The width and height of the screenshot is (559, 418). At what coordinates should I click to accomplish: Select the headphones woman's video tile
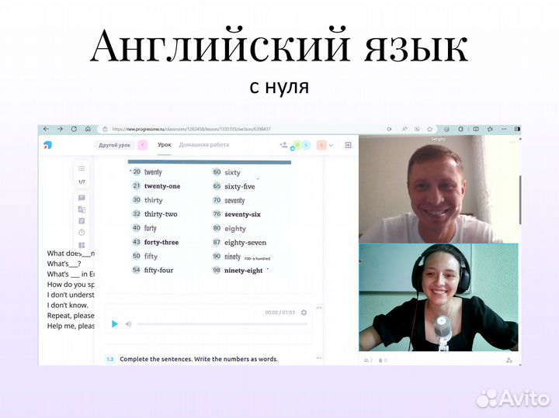pyautogui.click(x=439, y=297)
